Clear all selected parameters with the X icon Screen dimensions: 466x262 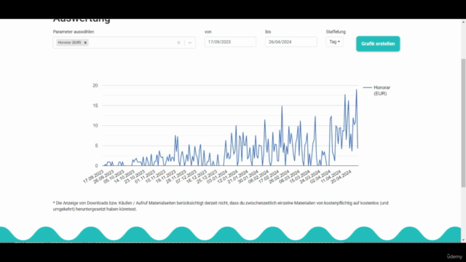178,43
